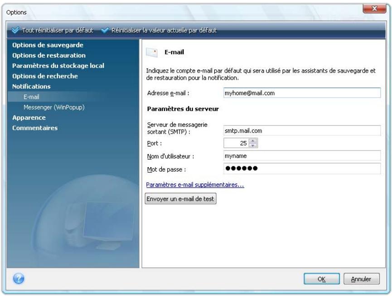
Task: Confirm with the OK button
Action: tap(321, 279)
